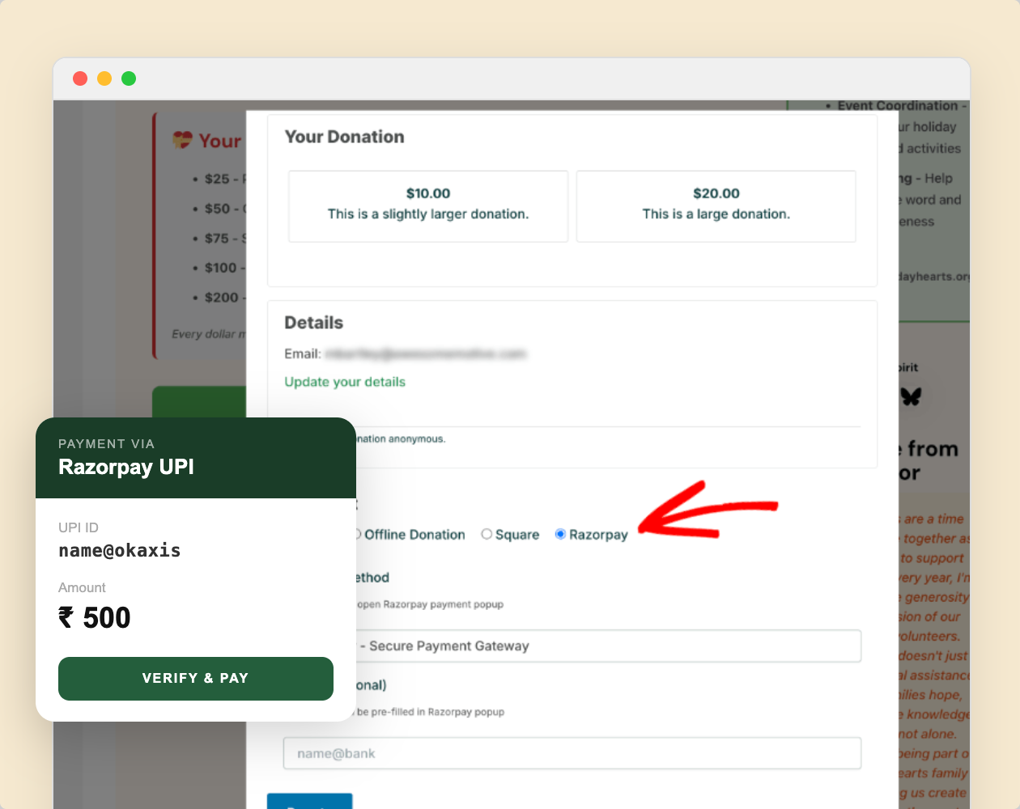1020x809 pixels.
Task: Click the Your Donation heading
Action: [344, 137]
